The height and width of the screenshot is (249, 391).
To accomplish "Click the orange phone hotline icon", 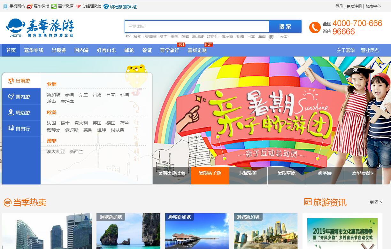I will [x=315, y=27].
